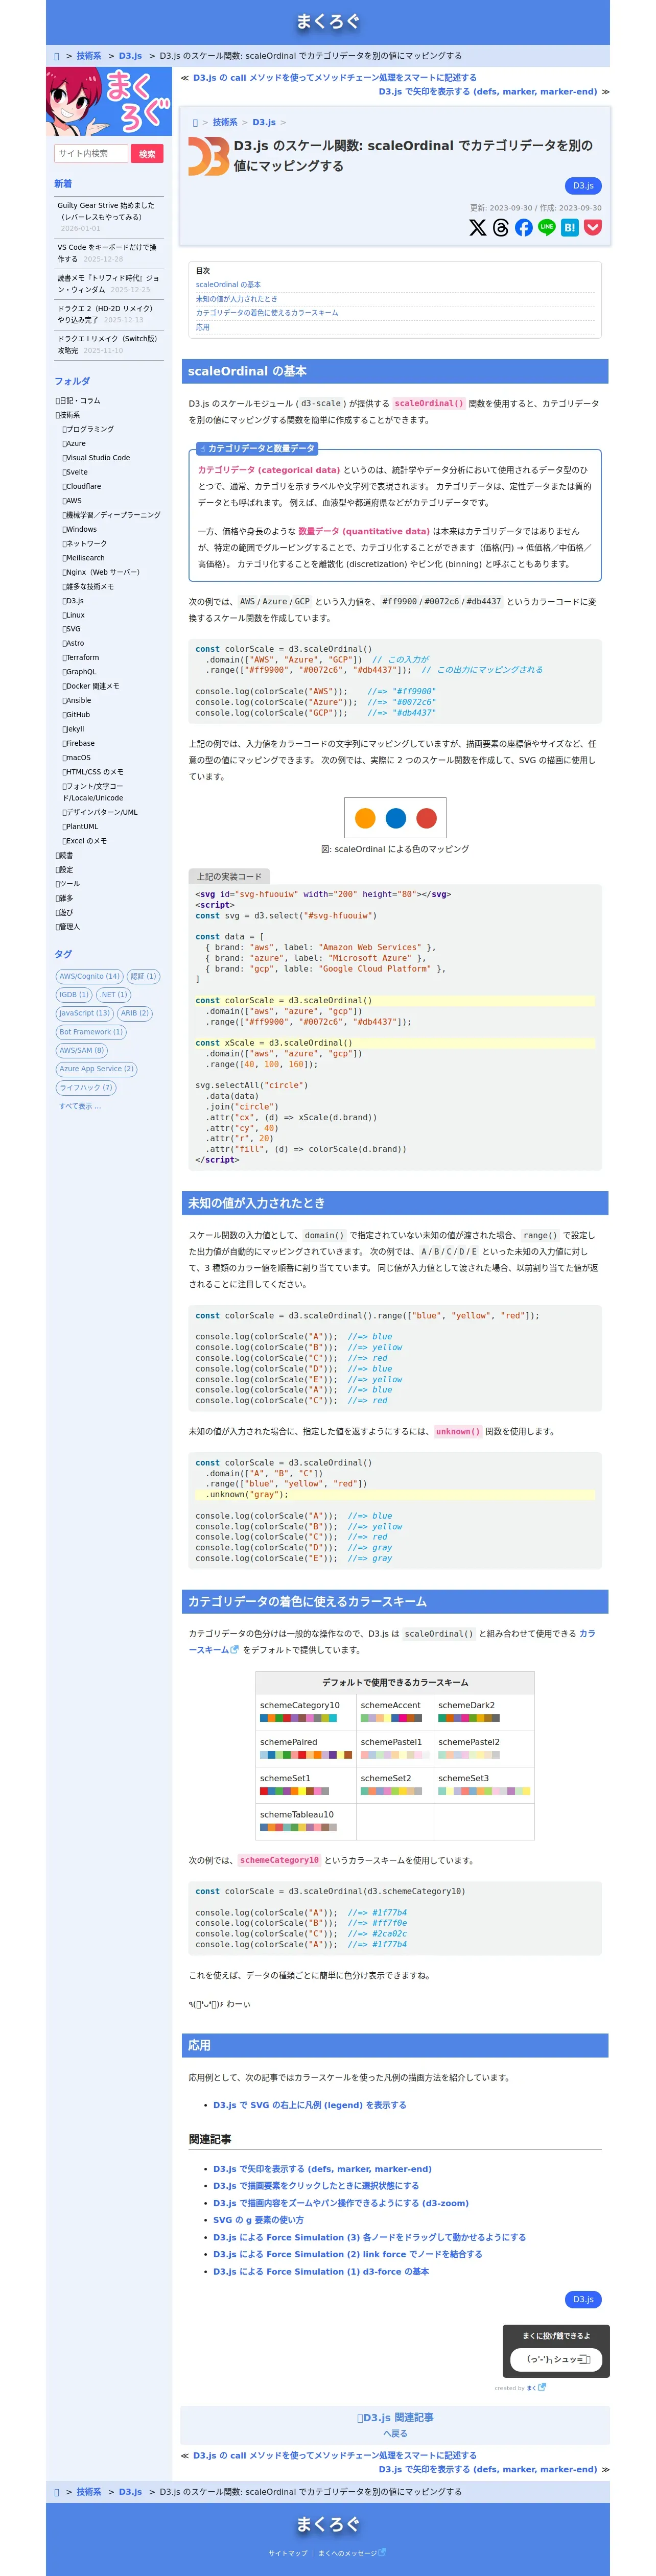Share the article on Threads
This screenshot has height=2576, width=656.
click(501, 227)
